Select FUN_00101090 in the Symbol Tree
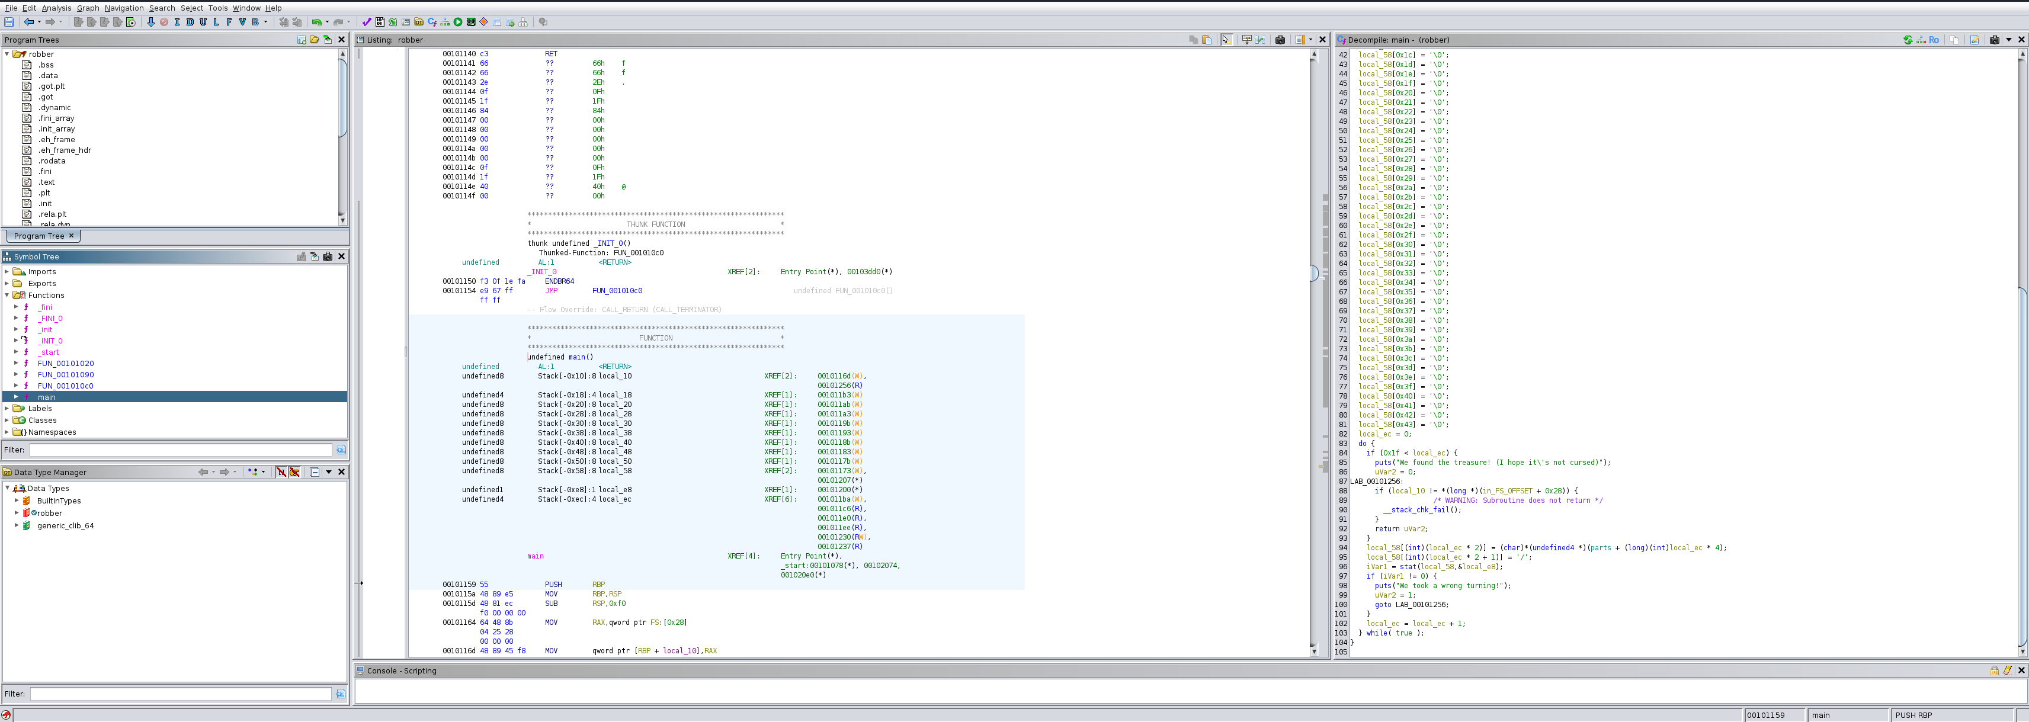2029x722 pixels. coord(65,375)
